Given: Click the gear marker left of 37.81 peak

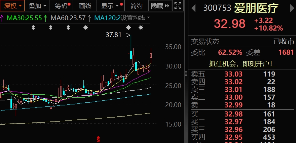Looking at the screenshot, I should [128, 28].
